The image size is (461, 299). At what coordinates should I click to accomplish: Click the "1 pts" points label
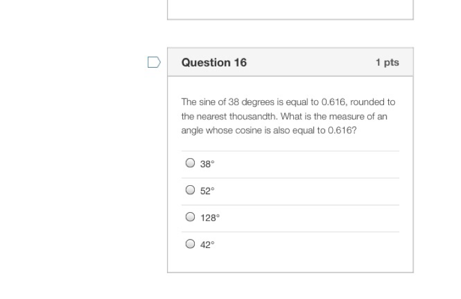click(x=387, y=62)
